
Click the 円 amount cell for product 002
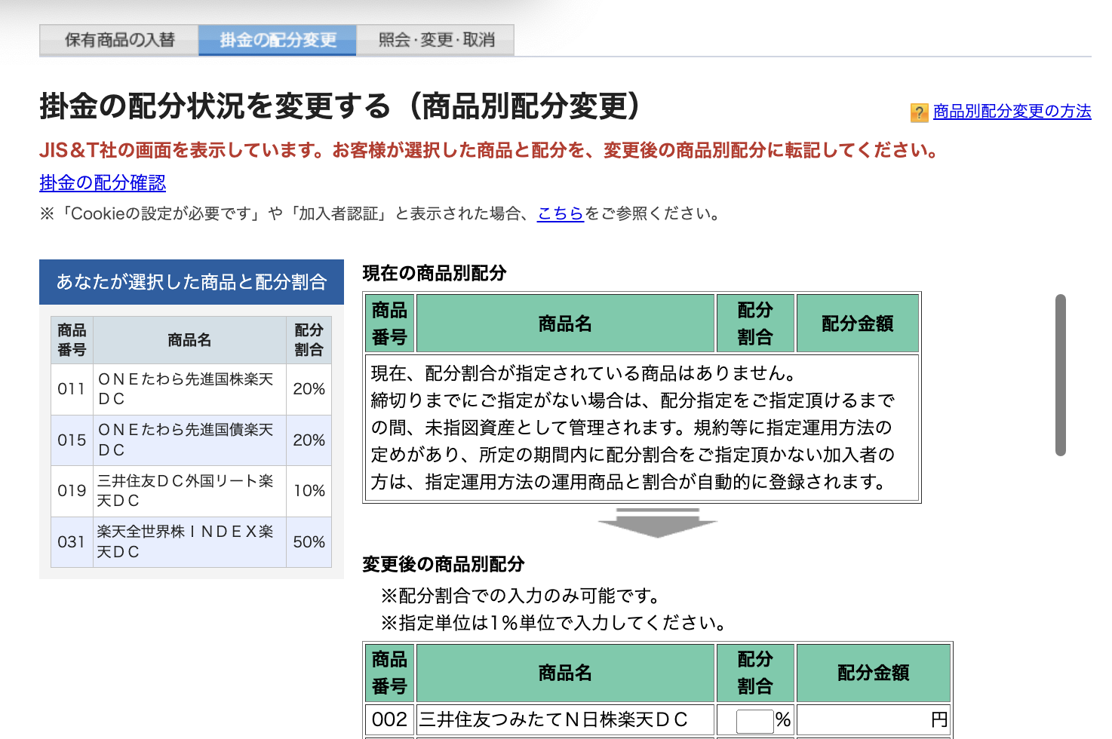tap(874, 721)
